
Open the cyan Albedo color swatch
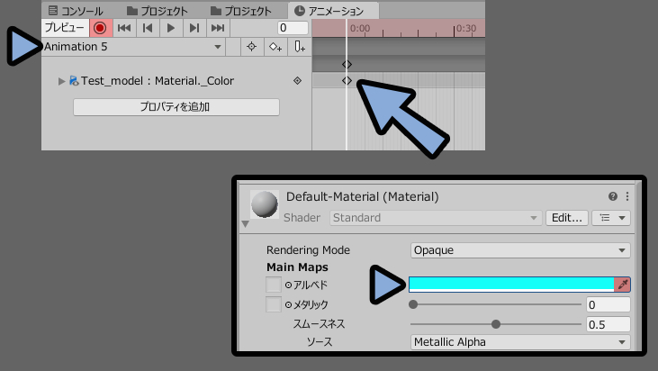[x=511, y=285]
